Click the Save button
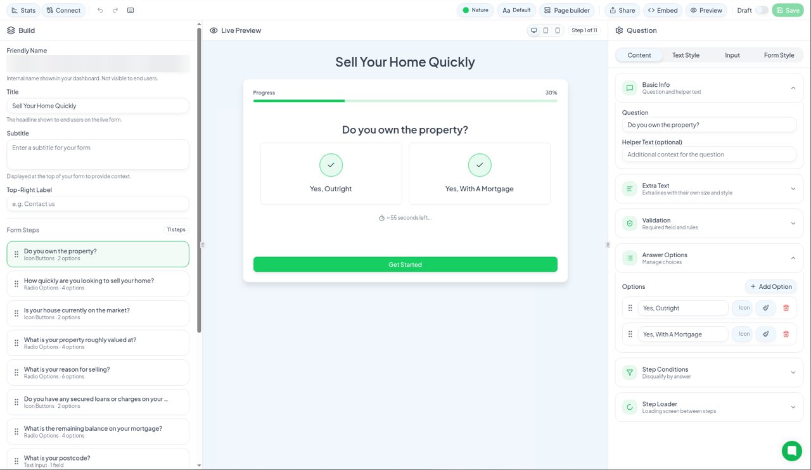The width and height of the screenshot is (811, 470). point(788,10)
